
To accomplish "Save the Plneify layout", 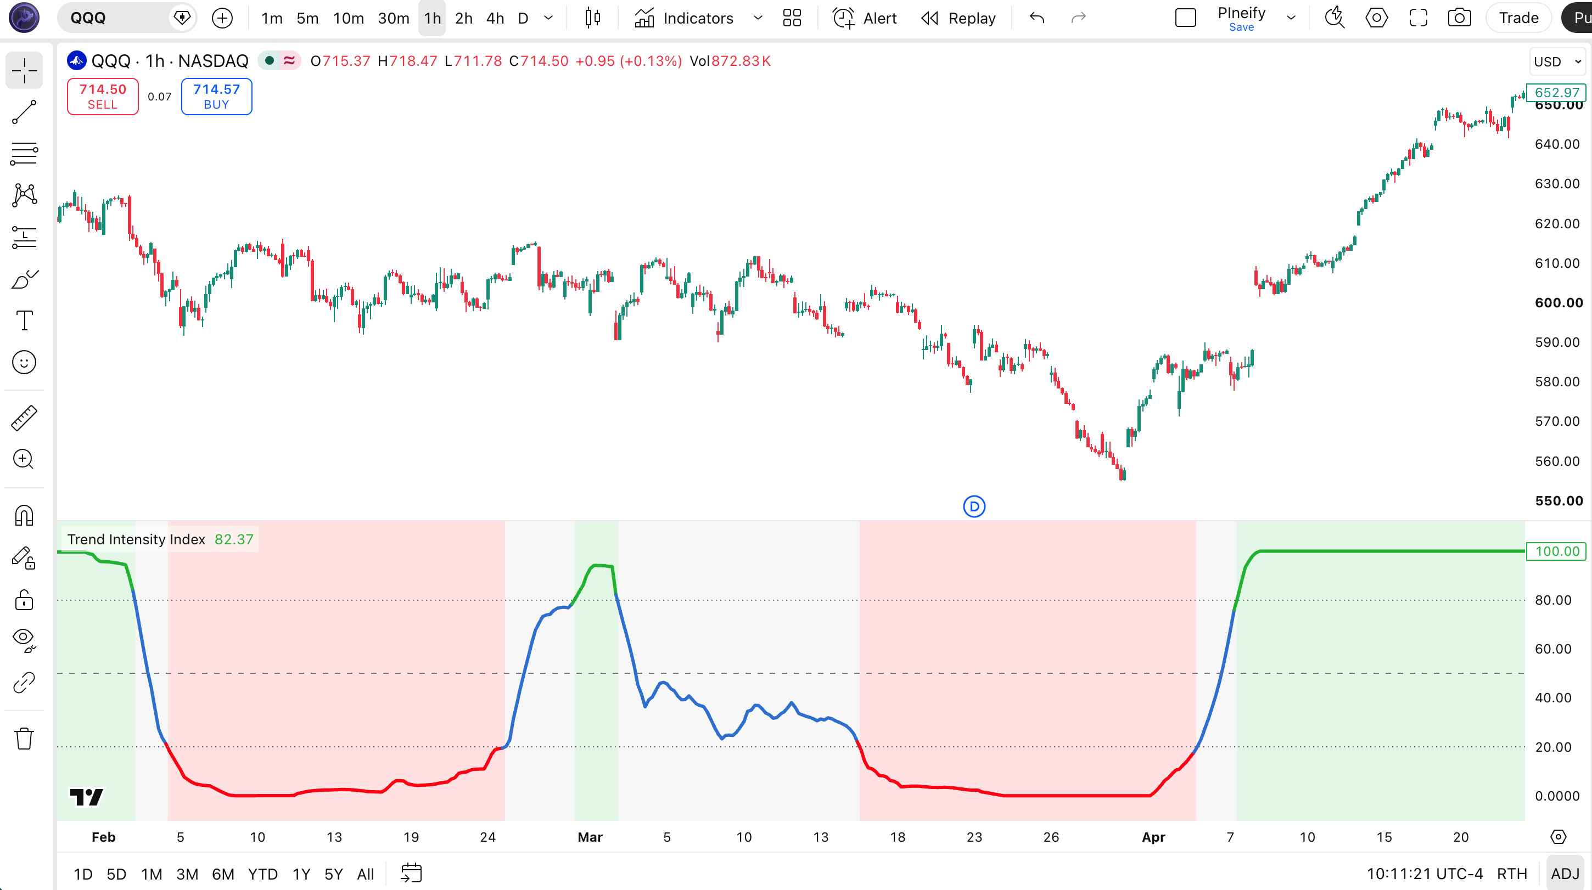I will point(1241,27).
